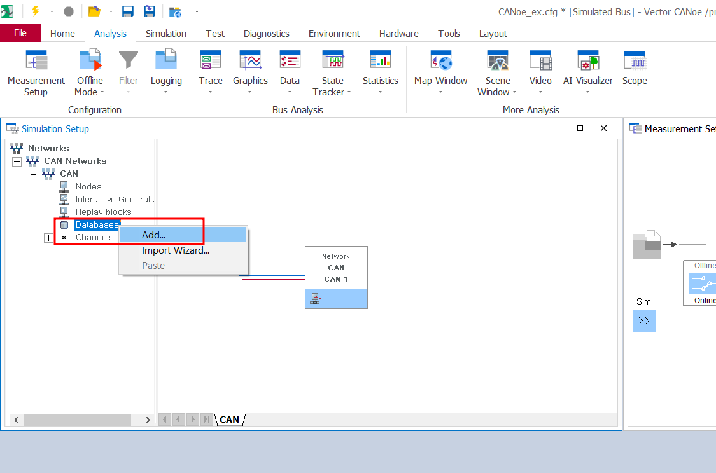The height and width of the screenshot is (473, 716).
Task: Select the Databases tree item
Action: point(97,225)
